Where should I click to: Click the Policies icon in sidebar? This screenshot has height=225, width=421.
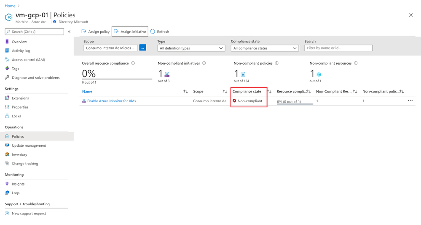click(7, 136)
